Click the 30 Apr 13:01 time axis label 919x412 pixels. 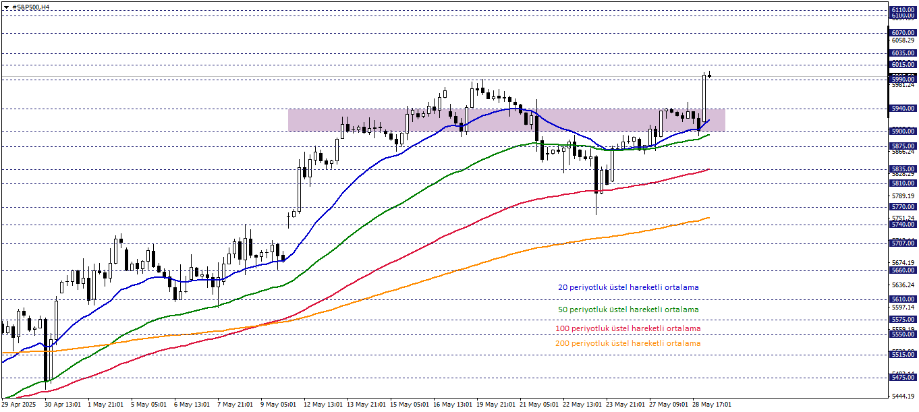63,405
